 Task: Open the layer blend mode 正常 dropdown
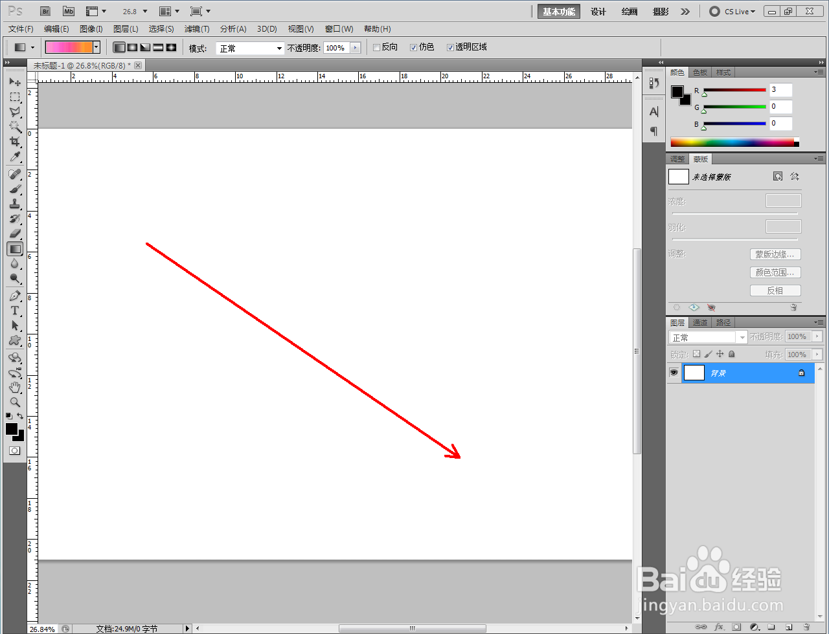click(708, 337)
